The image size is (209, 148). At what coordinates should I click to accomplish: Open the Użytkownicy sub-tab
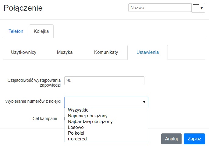coord(23,52)
